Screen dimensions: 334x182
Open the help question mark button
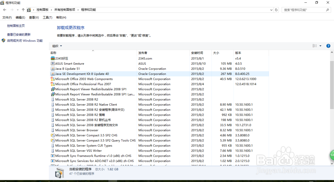[328, 46]
